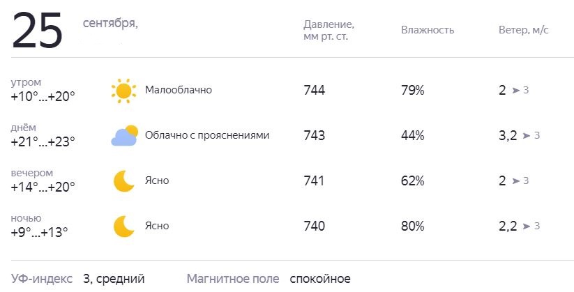Select the large date number 25
Image resolution: width=574 pixels, height=292 pixels.
tap(38, 31)
